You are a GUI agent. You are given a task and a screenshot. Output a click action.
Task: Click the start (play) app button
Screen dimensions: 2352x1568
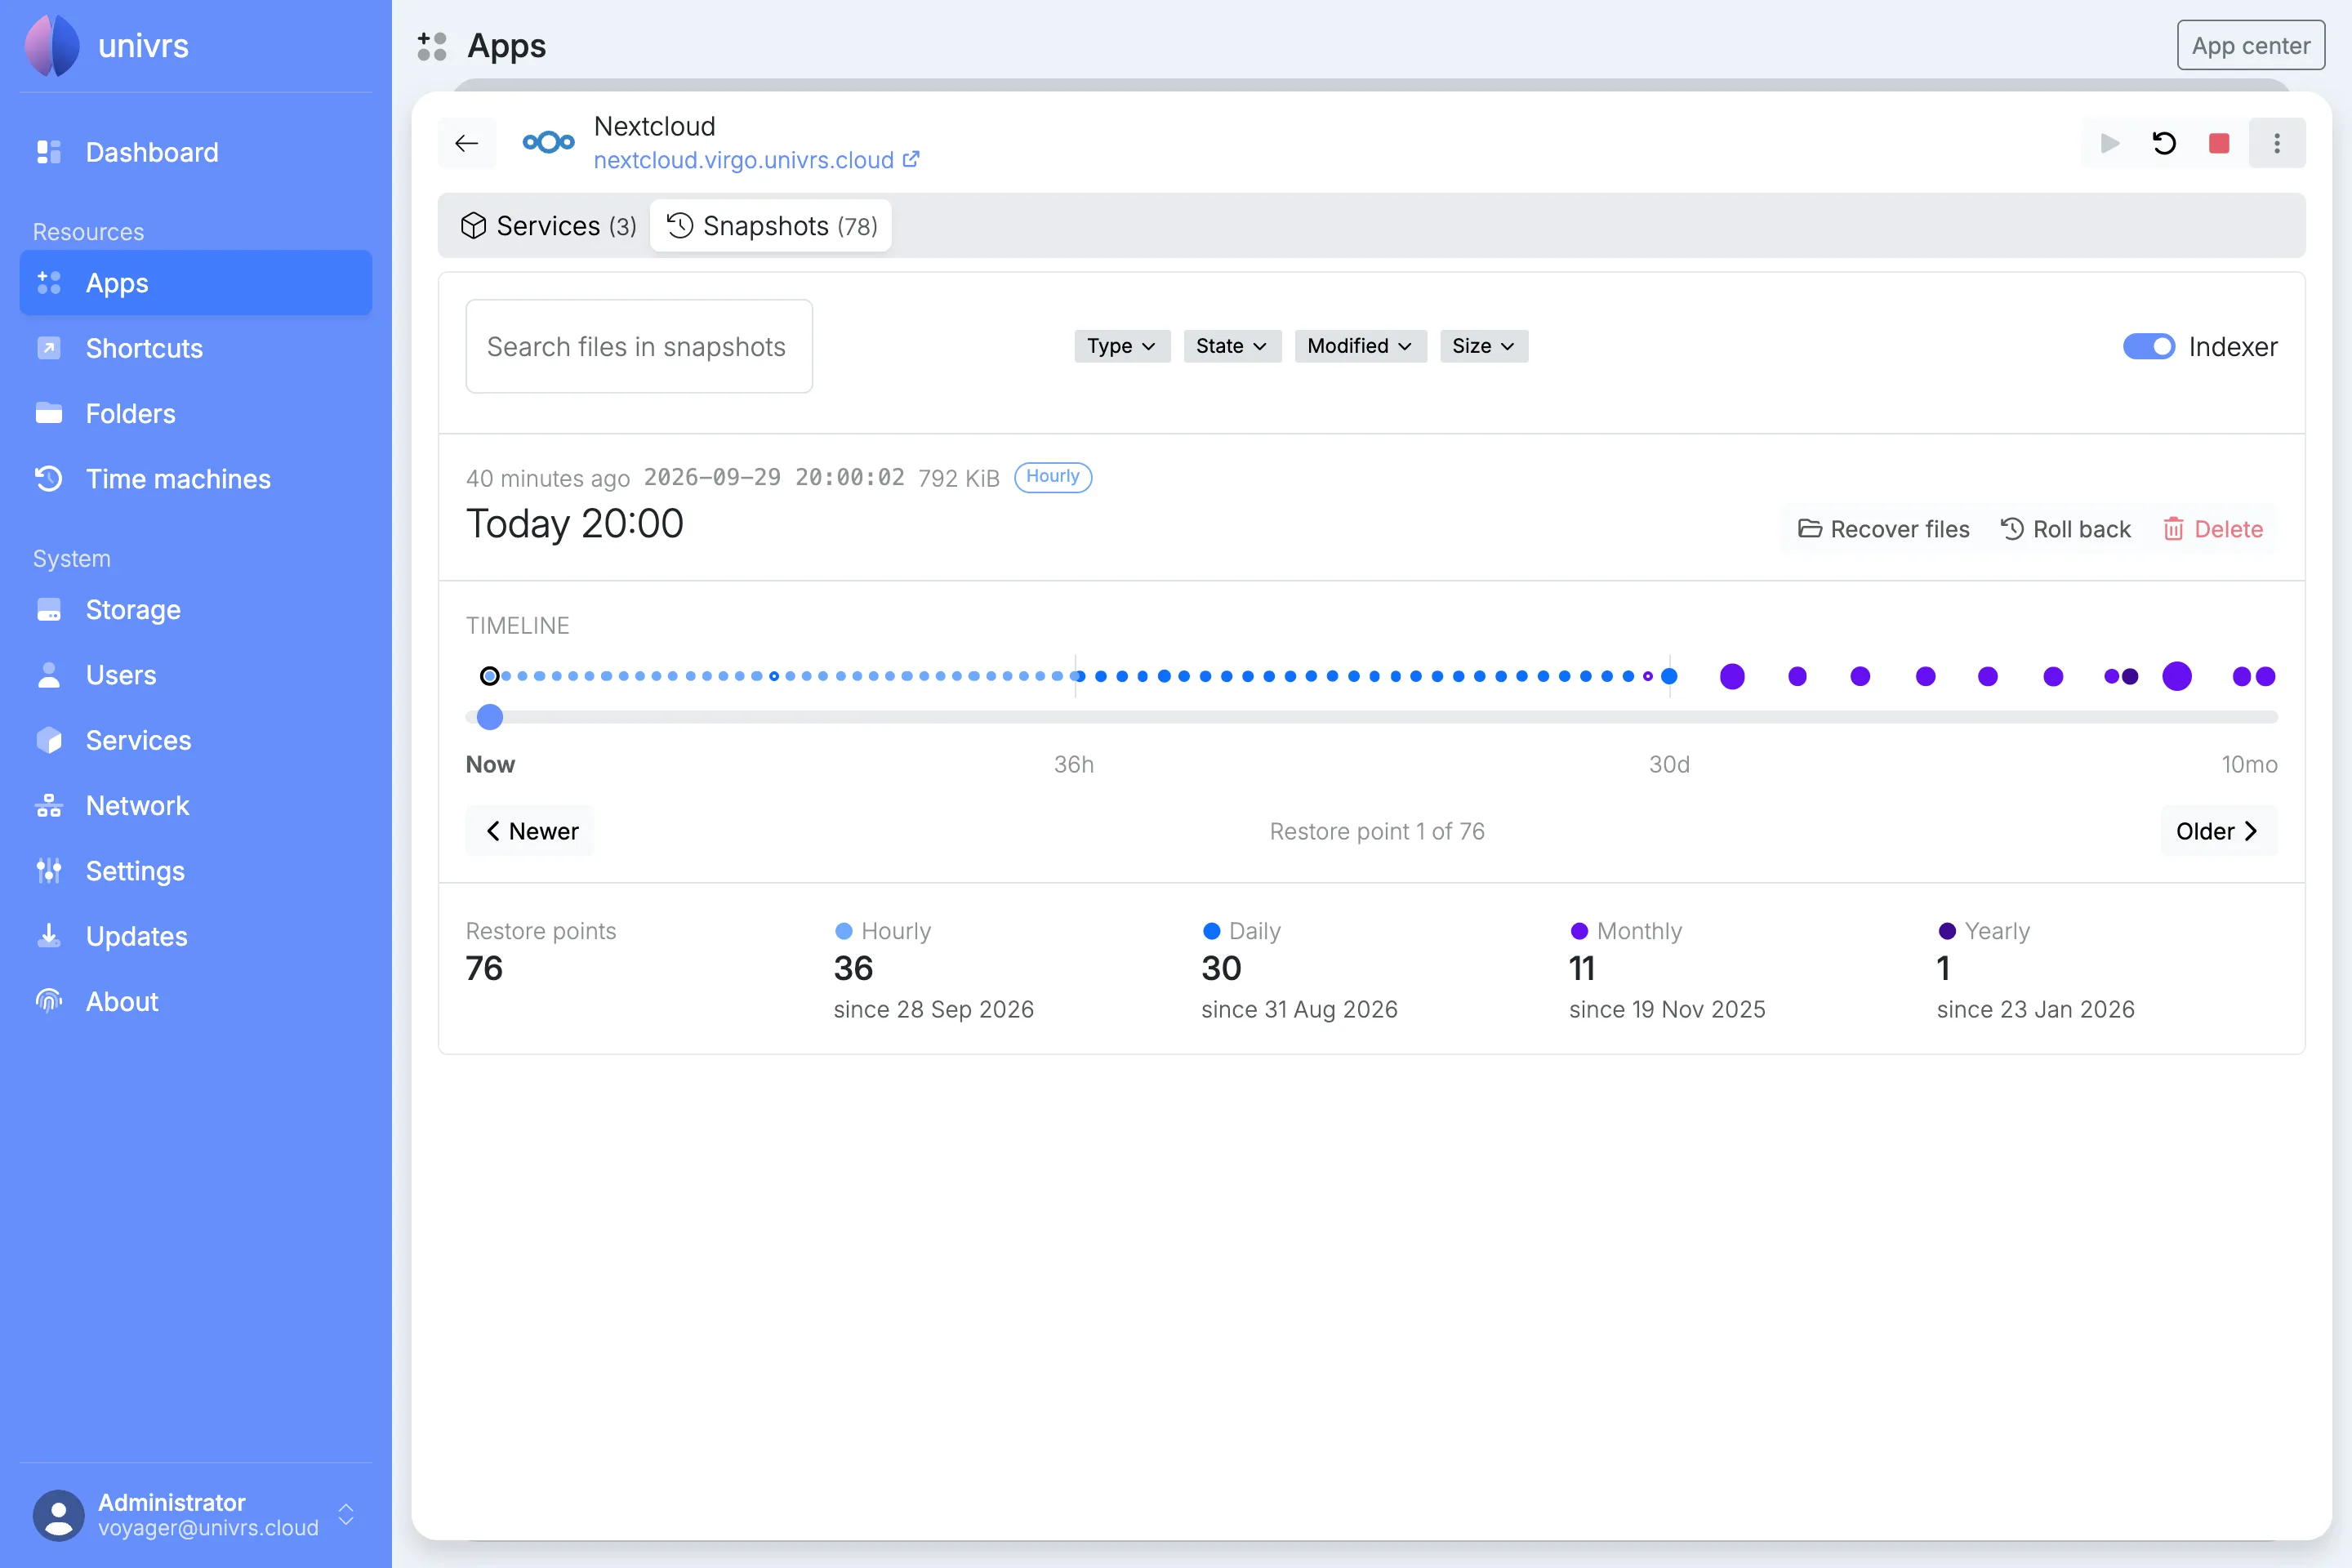[2110, 143]
